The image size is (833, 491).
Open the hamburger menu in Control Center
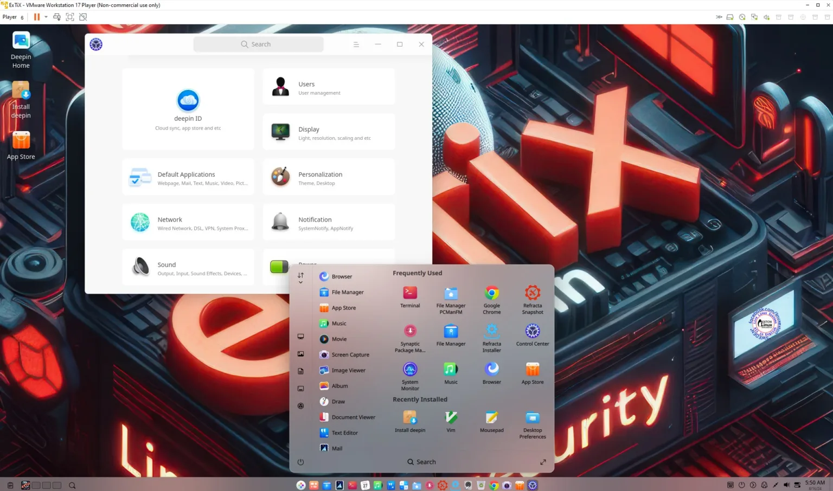pos(356,44)
